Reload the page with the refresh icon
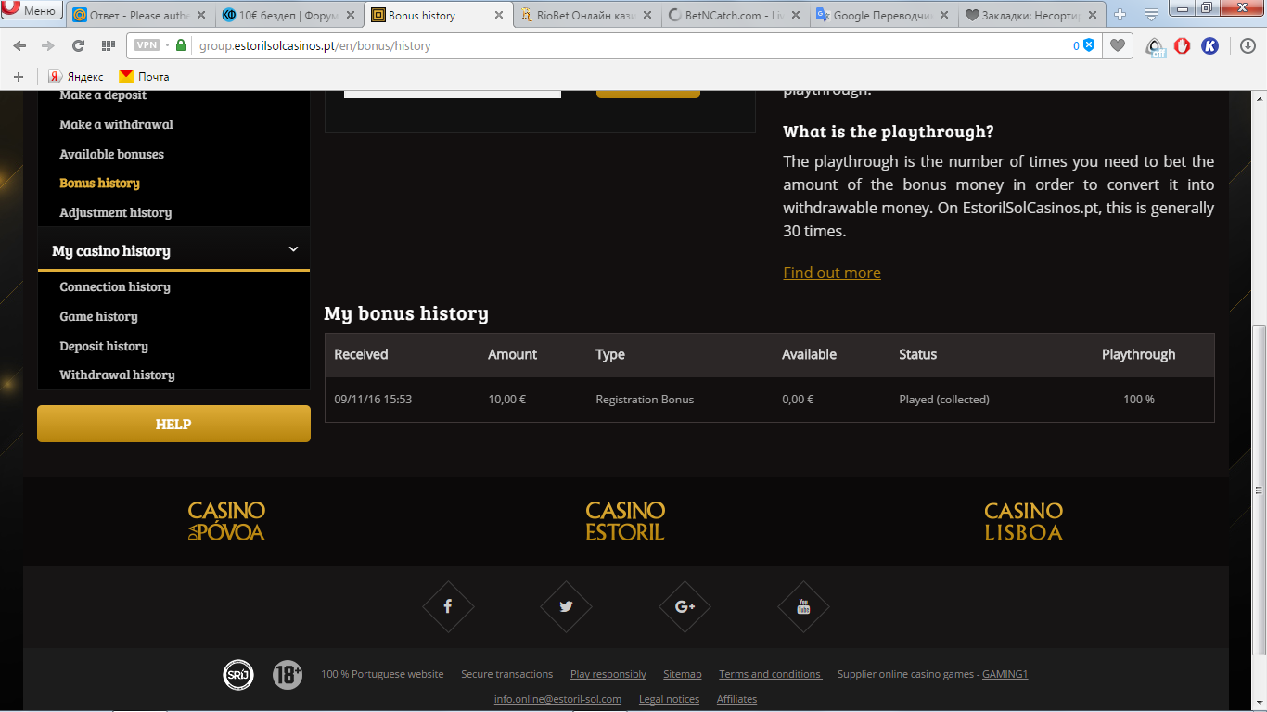Viewport: 1267px width, 712px height. click(x=78, y=45)
